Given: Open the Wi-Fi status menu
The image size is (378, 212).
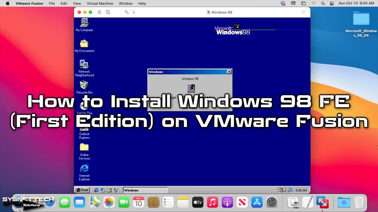Looking at the screenshot, I should pyautogui.click(x=314, y=3).
